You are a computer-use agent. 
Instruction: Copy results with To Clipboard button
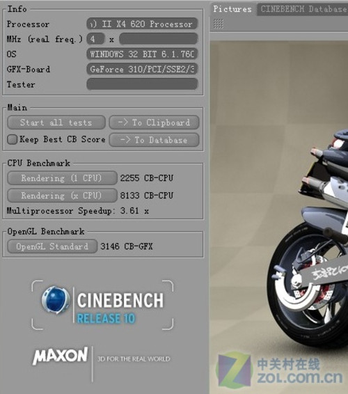pos(155,123)
